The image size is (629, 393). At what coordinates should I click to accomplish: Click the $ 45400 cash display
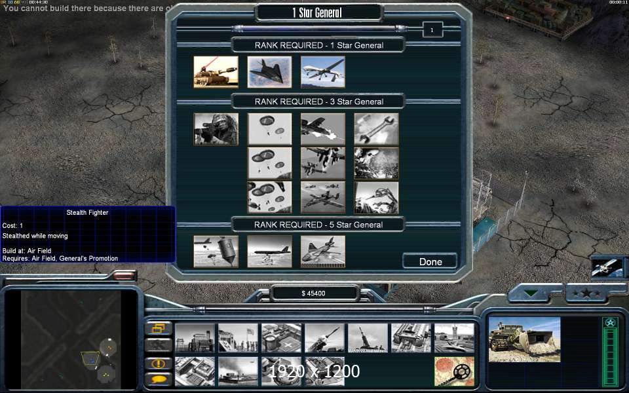click(x=314, y=293)
